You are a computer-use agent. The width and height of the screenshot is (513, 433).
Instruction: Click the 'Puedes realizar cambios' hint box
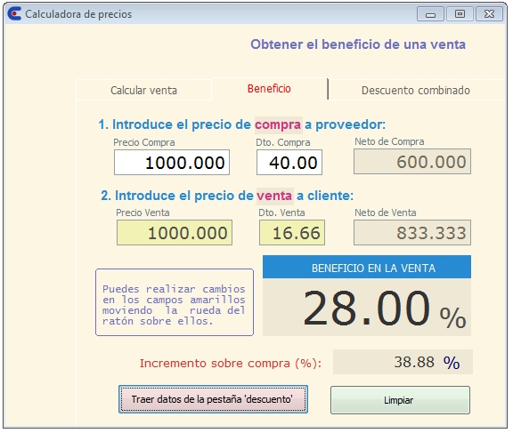pyautogui.click(x=175, y=302)
